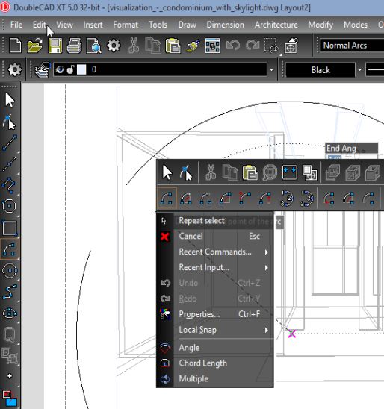This screenshot has width=384, height=409.
Task: Open the Dimension menu
Action: 226,25
